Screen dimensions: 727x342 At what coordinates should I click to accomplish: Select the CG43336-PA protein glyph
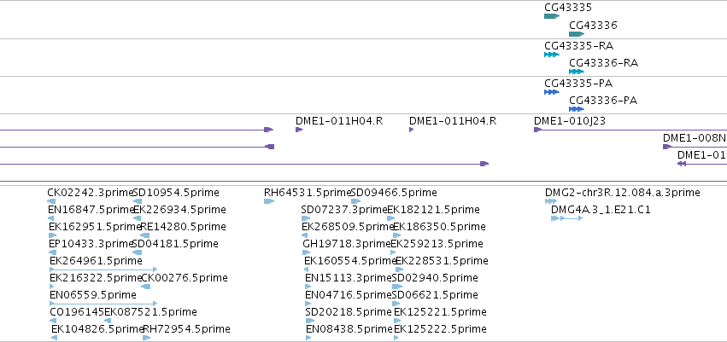click(x=577, y=109)
